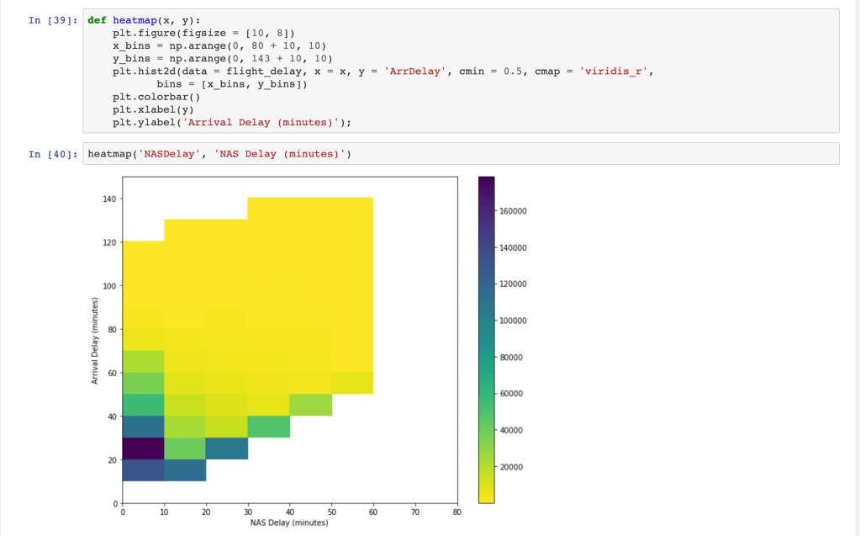Image resolution: width=860 pixels, height=536 pixels.
Task: Click the 20000 colorbar tick label
Action: tap(513, 467)
